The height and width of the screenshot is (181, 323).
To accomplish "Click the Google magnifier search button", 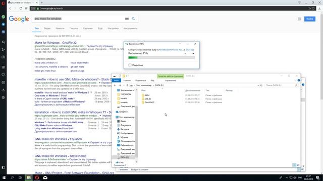I will [x=133, y=19].
